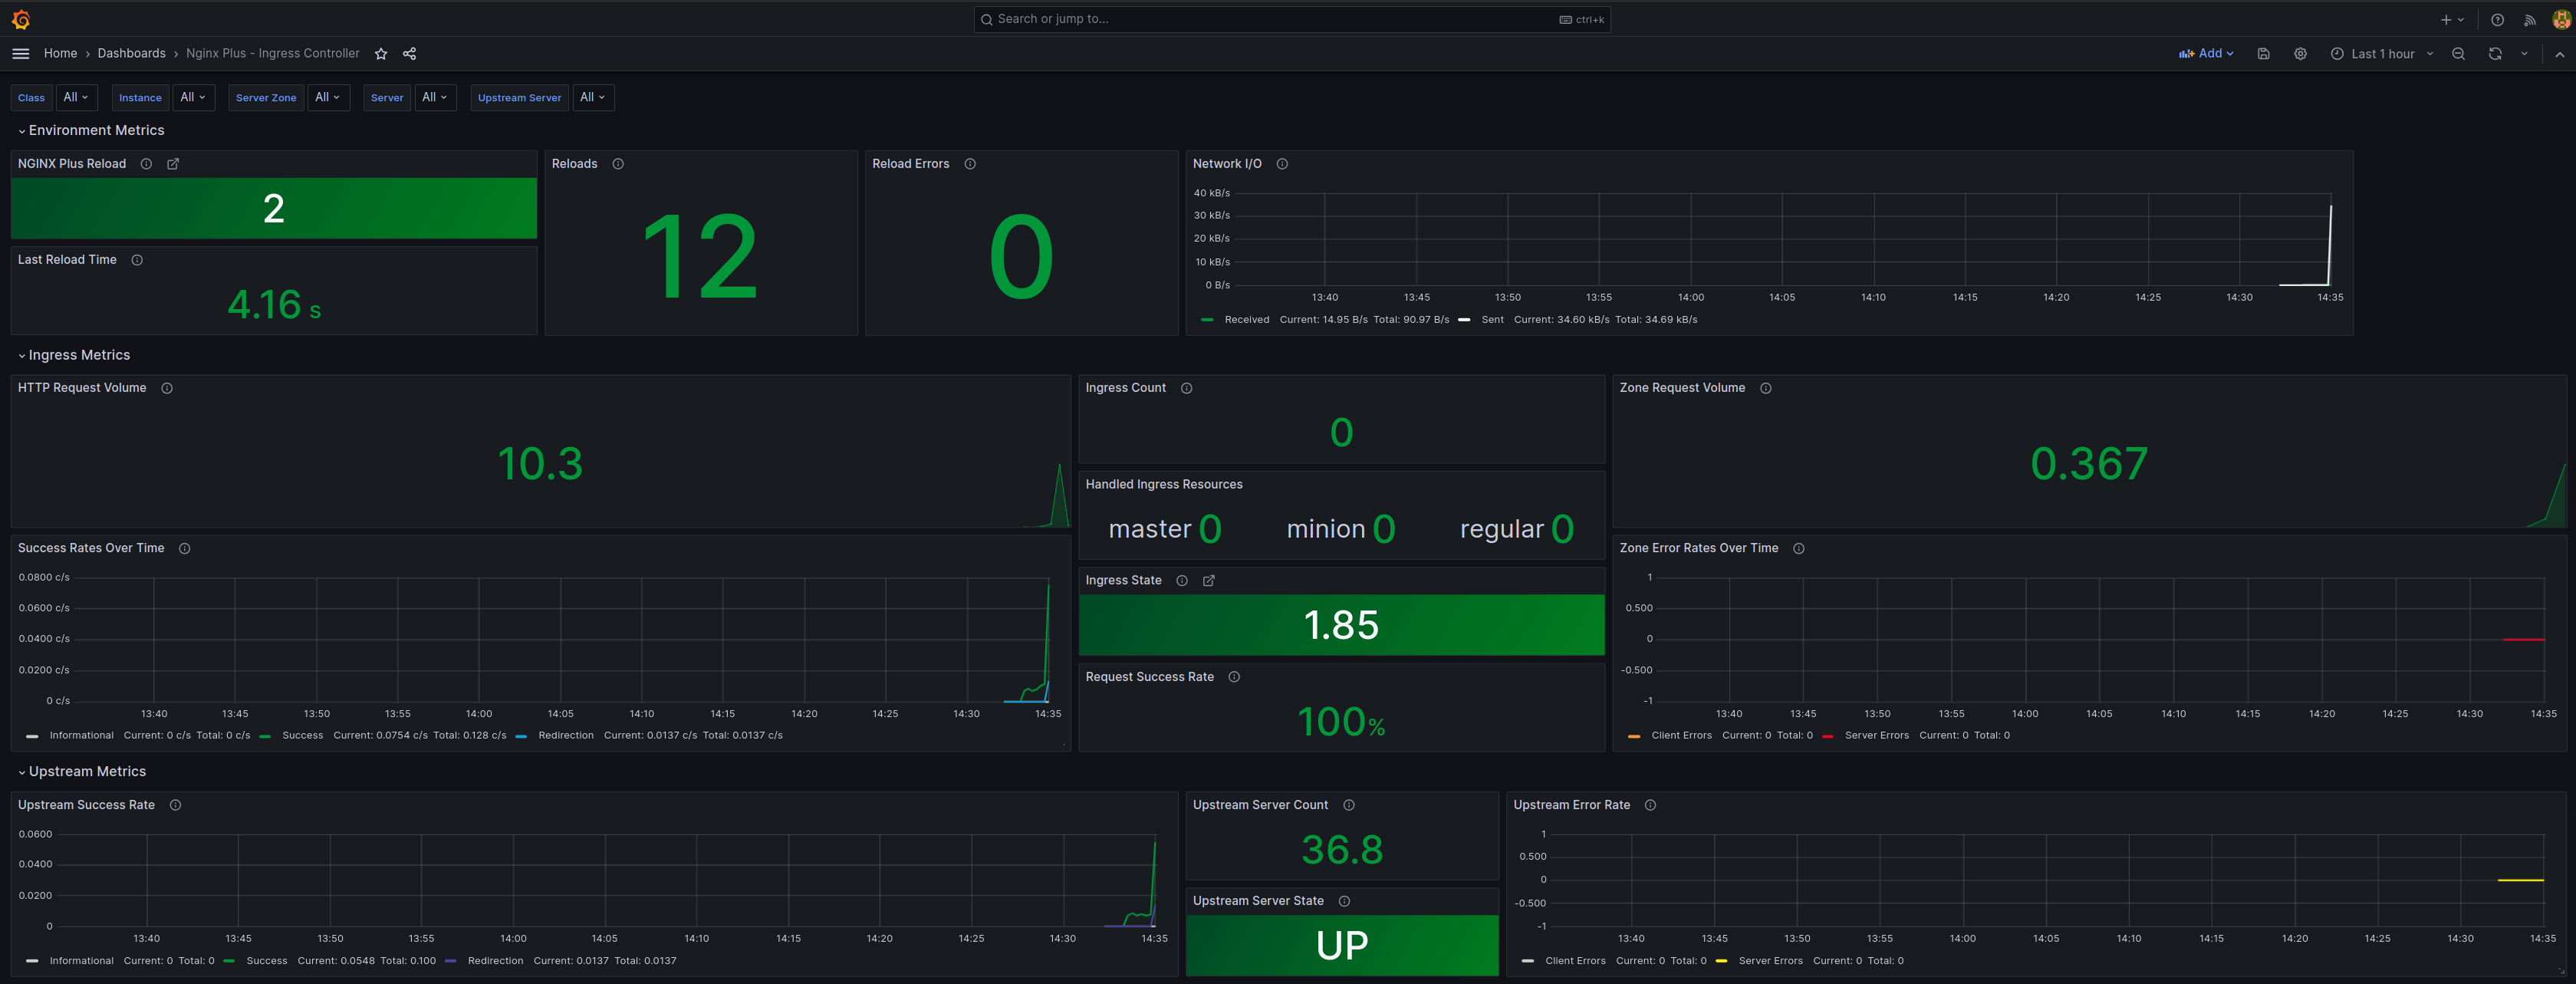Show info icon for Zone Error Rates Over Time
2576x984 pixels.
[x=1799, y=548]
